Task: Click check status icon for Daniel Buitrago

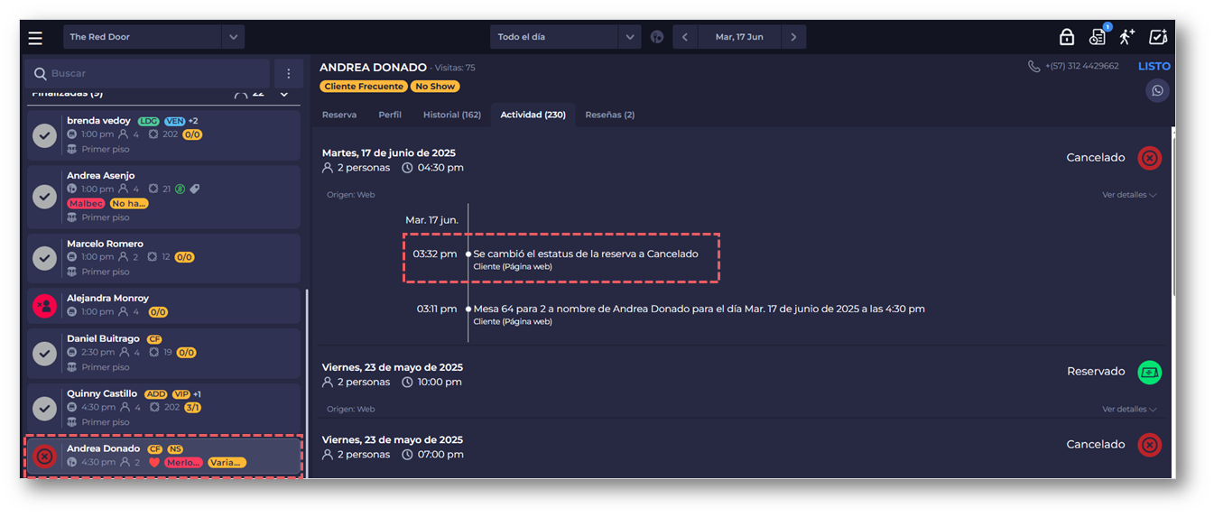Action: click(x=44, y=354)
